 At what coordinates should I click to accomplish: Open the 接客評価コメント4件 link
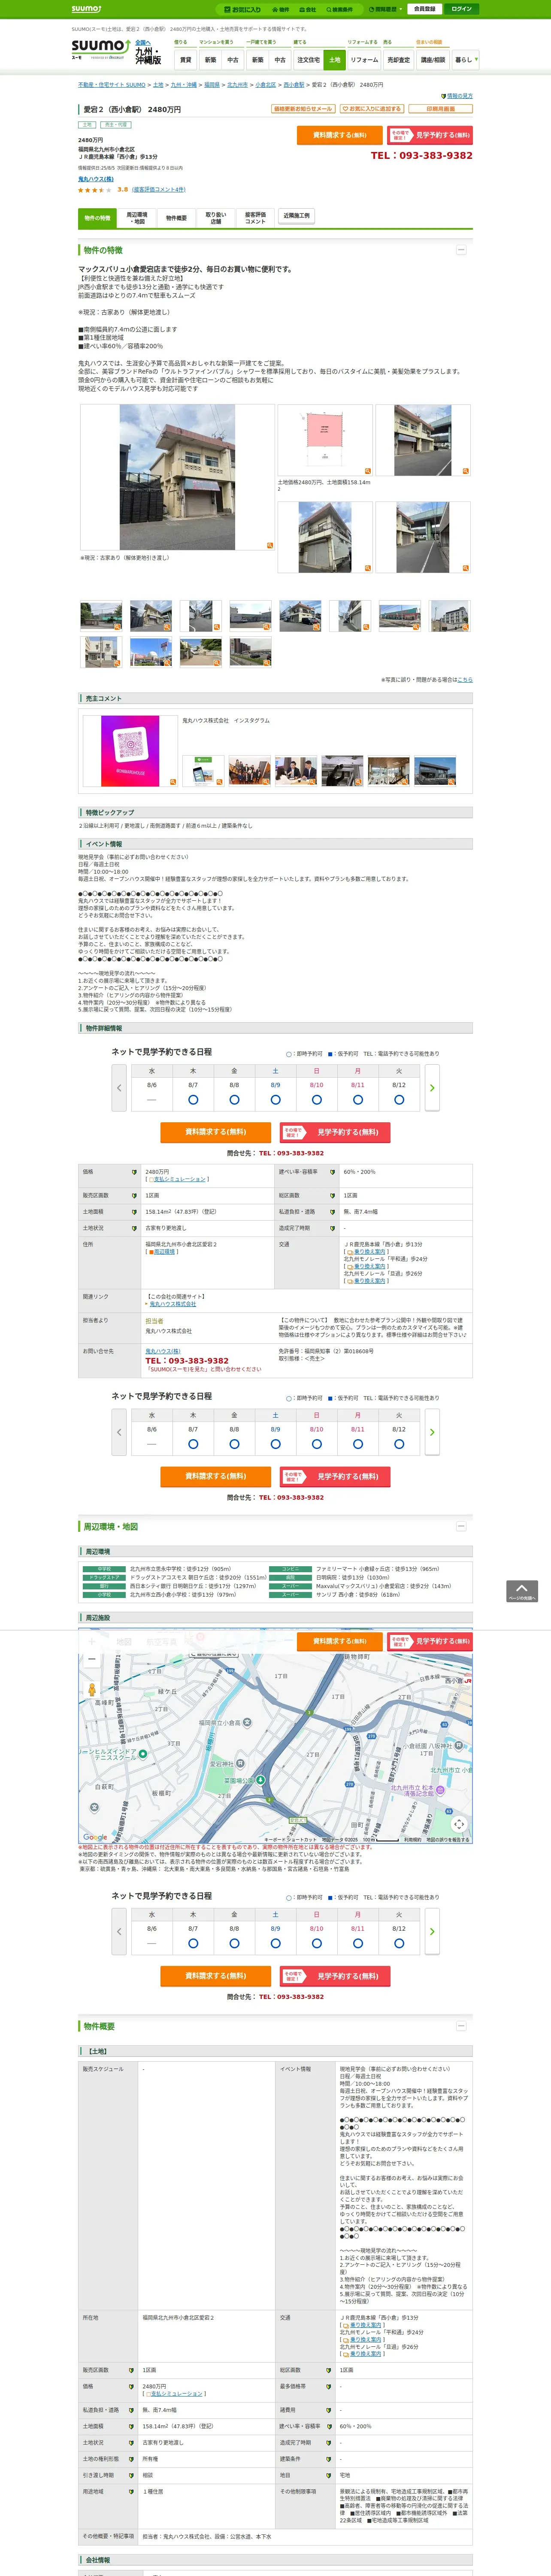pos(159,189)
